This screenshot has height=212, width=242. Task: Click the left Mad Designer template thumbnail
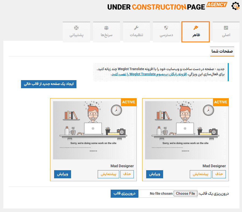tap(93, 130)
